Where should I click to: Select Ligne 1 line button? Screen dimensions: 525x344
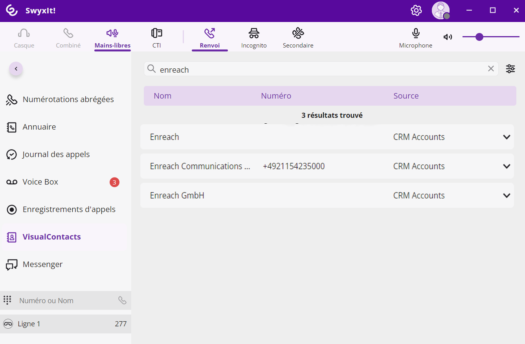point(66,324)
